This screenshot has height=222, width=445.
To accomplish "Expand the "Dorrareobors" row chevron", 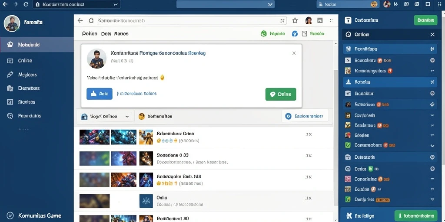I will tap(432, 146).
